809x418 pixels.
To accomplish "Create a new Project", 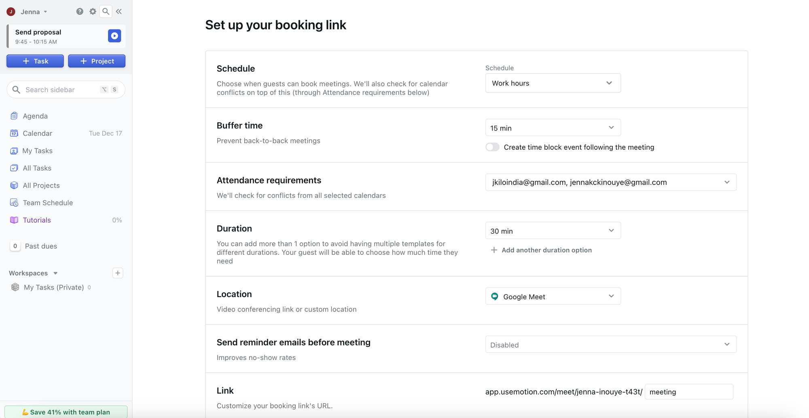I will click(x=97, y=61).
